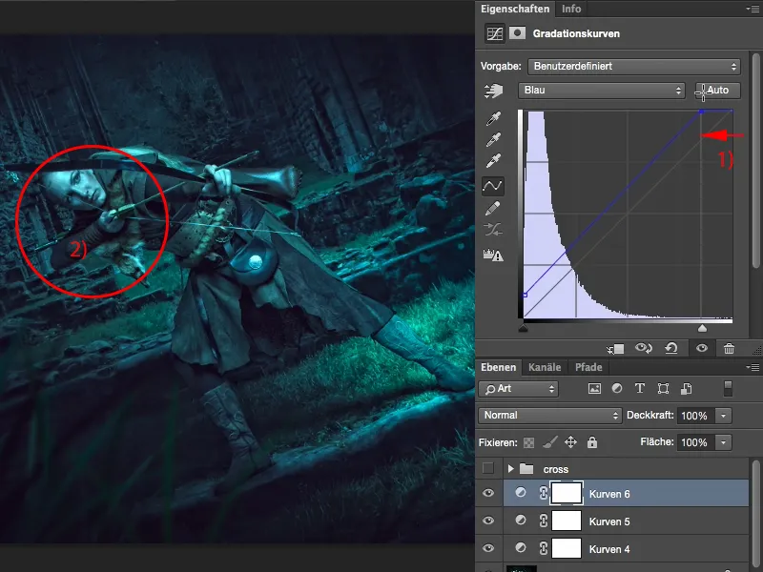The width and height of the screenshot is (763, 572).
Task: Clip adjustment to layer below icon
Action: [615, 348]
